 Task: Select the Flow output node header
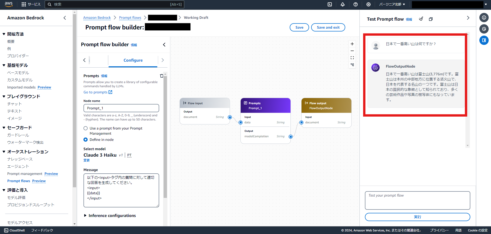326,106
